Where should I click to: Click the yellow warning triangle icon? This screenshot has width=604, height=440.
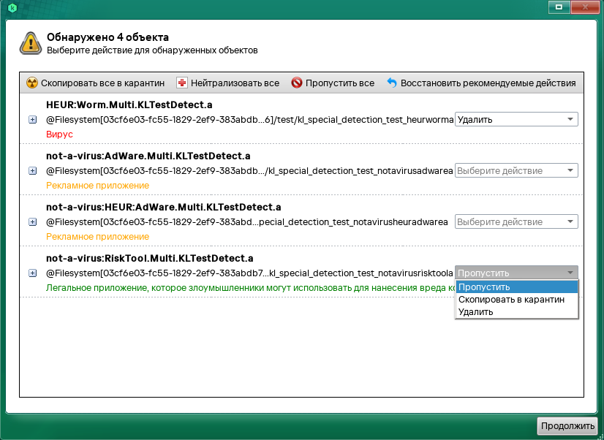tap(31, 43)
